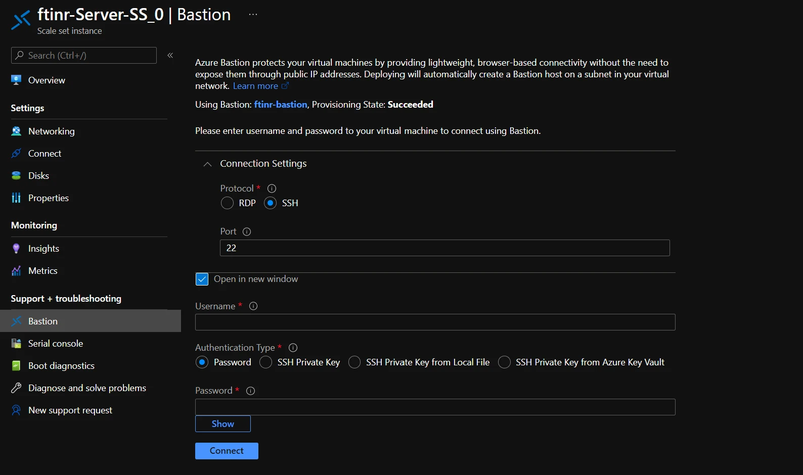
Task: Click the Overview monitor icon
Action: tap(16, 80)
